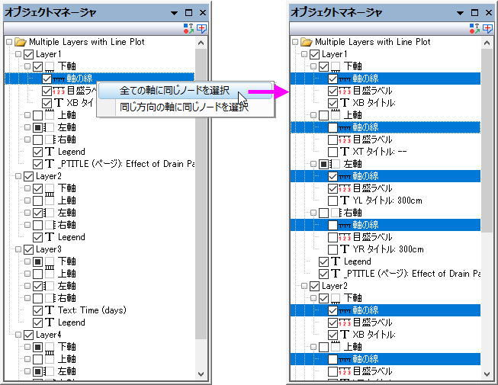Uncheck the Layer4 checkbox in left panel

coord(28,335)
